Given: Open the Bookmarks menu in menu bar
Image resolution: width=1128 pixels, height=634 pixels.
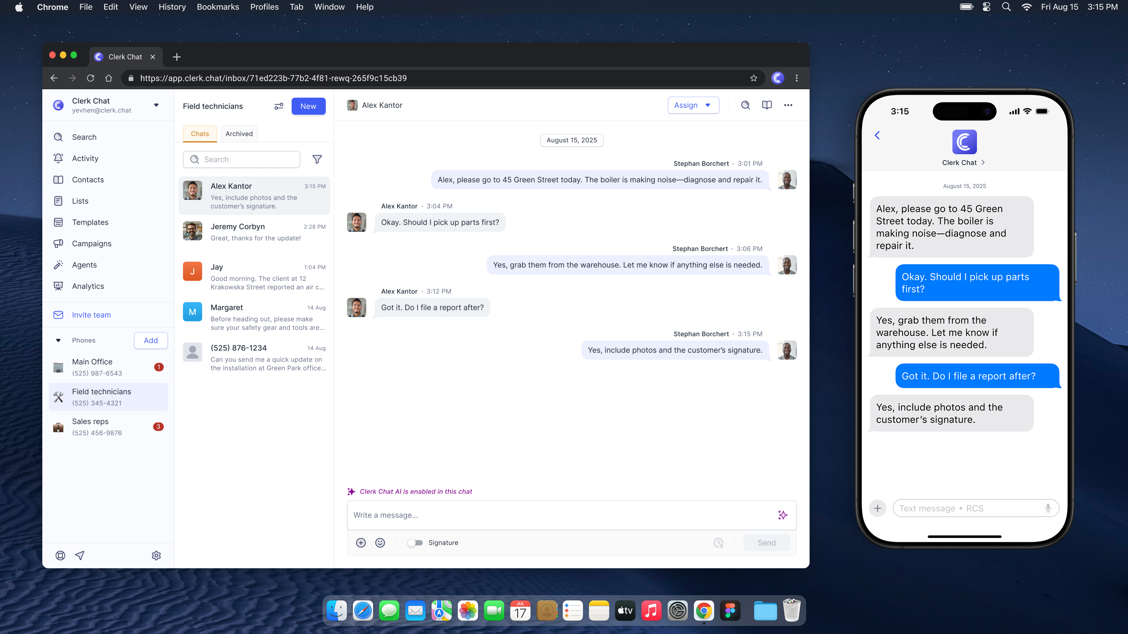Looking at the screenshot, I should pyautogui.click(x=218, y=7).
